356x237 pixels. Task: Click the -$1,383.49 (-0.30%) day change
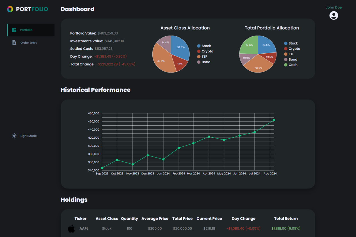(110, 56)
